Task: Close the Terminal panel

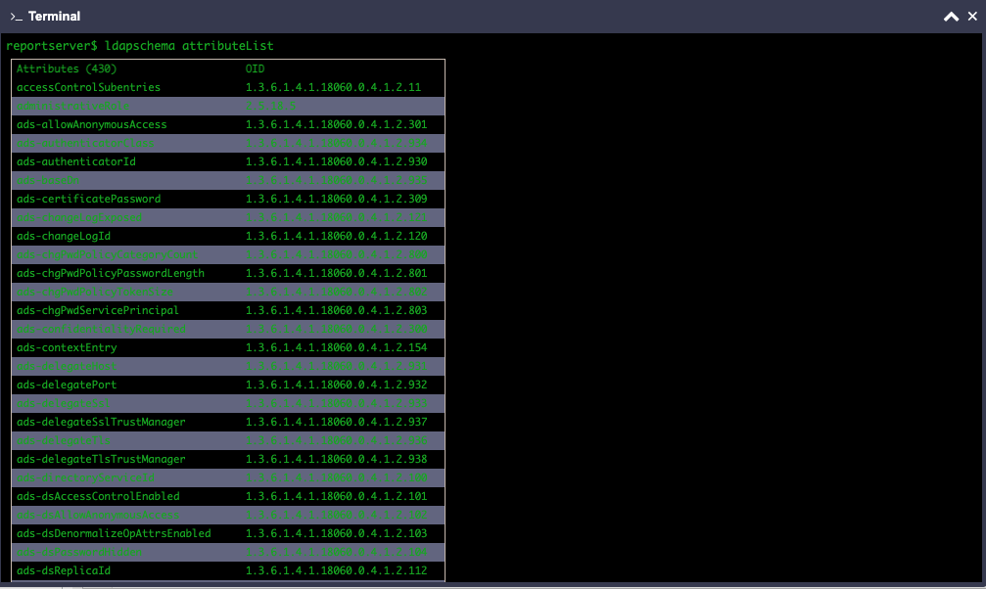Action: point(972,17)
